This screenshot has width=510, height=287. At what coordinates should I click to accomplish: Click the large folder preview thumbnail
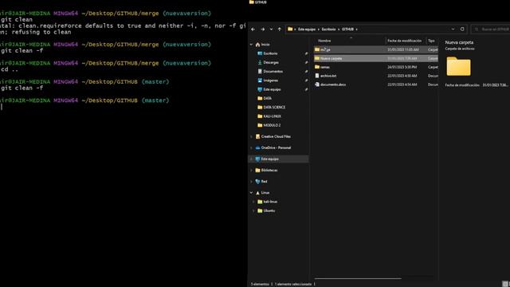click(x=459, y=66)
